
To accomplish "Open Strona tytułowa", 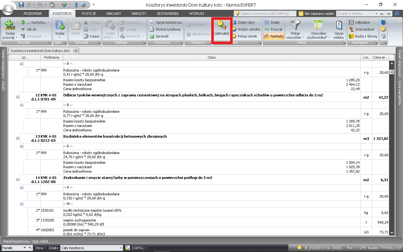I will 165,29.
